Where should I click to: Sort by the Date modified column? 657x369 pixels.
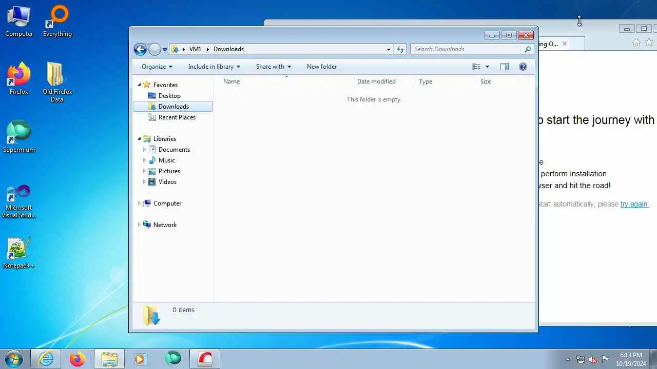pos(384,81)
